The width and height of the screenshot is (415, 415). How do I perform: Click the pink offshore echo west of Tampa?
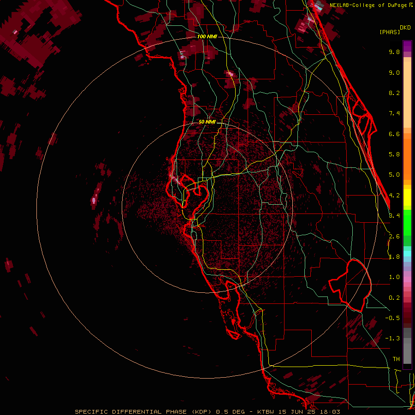pyautogui.click(x=94, y=200)
